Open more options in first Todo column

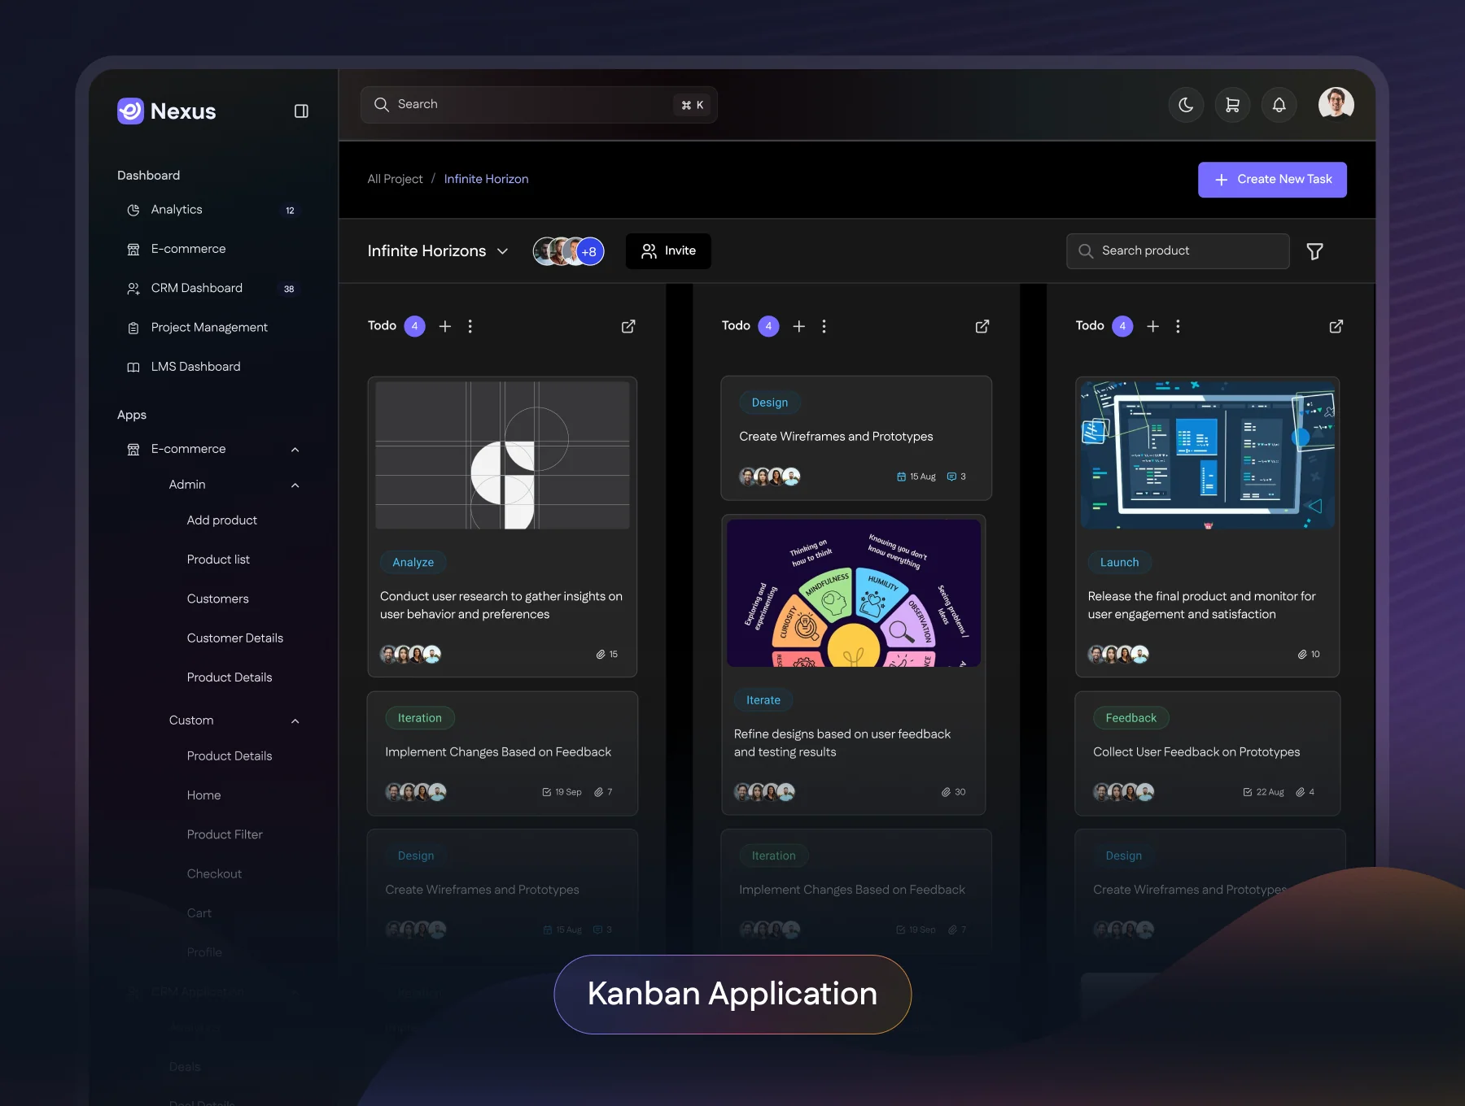pos(470,326)
